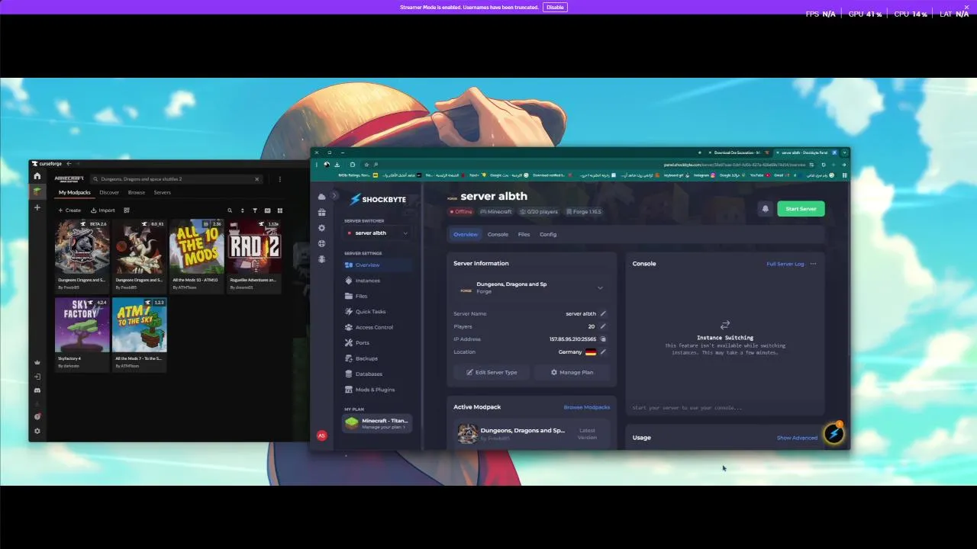The height and width of the screenshot is (549, 977).
Task: Open the gear icon in Shockbyte left rail
Action: (x=321, y=228)
